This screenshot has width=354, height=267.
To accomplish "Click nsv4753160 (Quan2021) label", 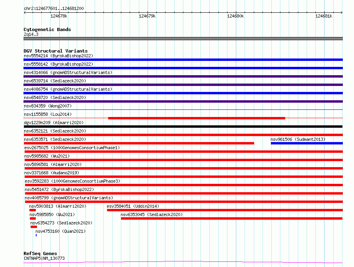I will coord(60,231).
